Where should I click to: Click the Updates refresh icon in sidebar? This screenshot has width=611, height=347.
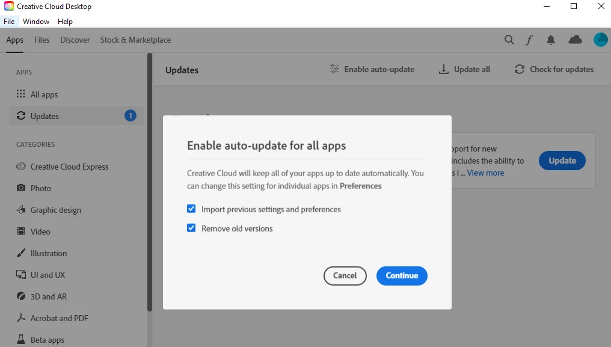20,116
